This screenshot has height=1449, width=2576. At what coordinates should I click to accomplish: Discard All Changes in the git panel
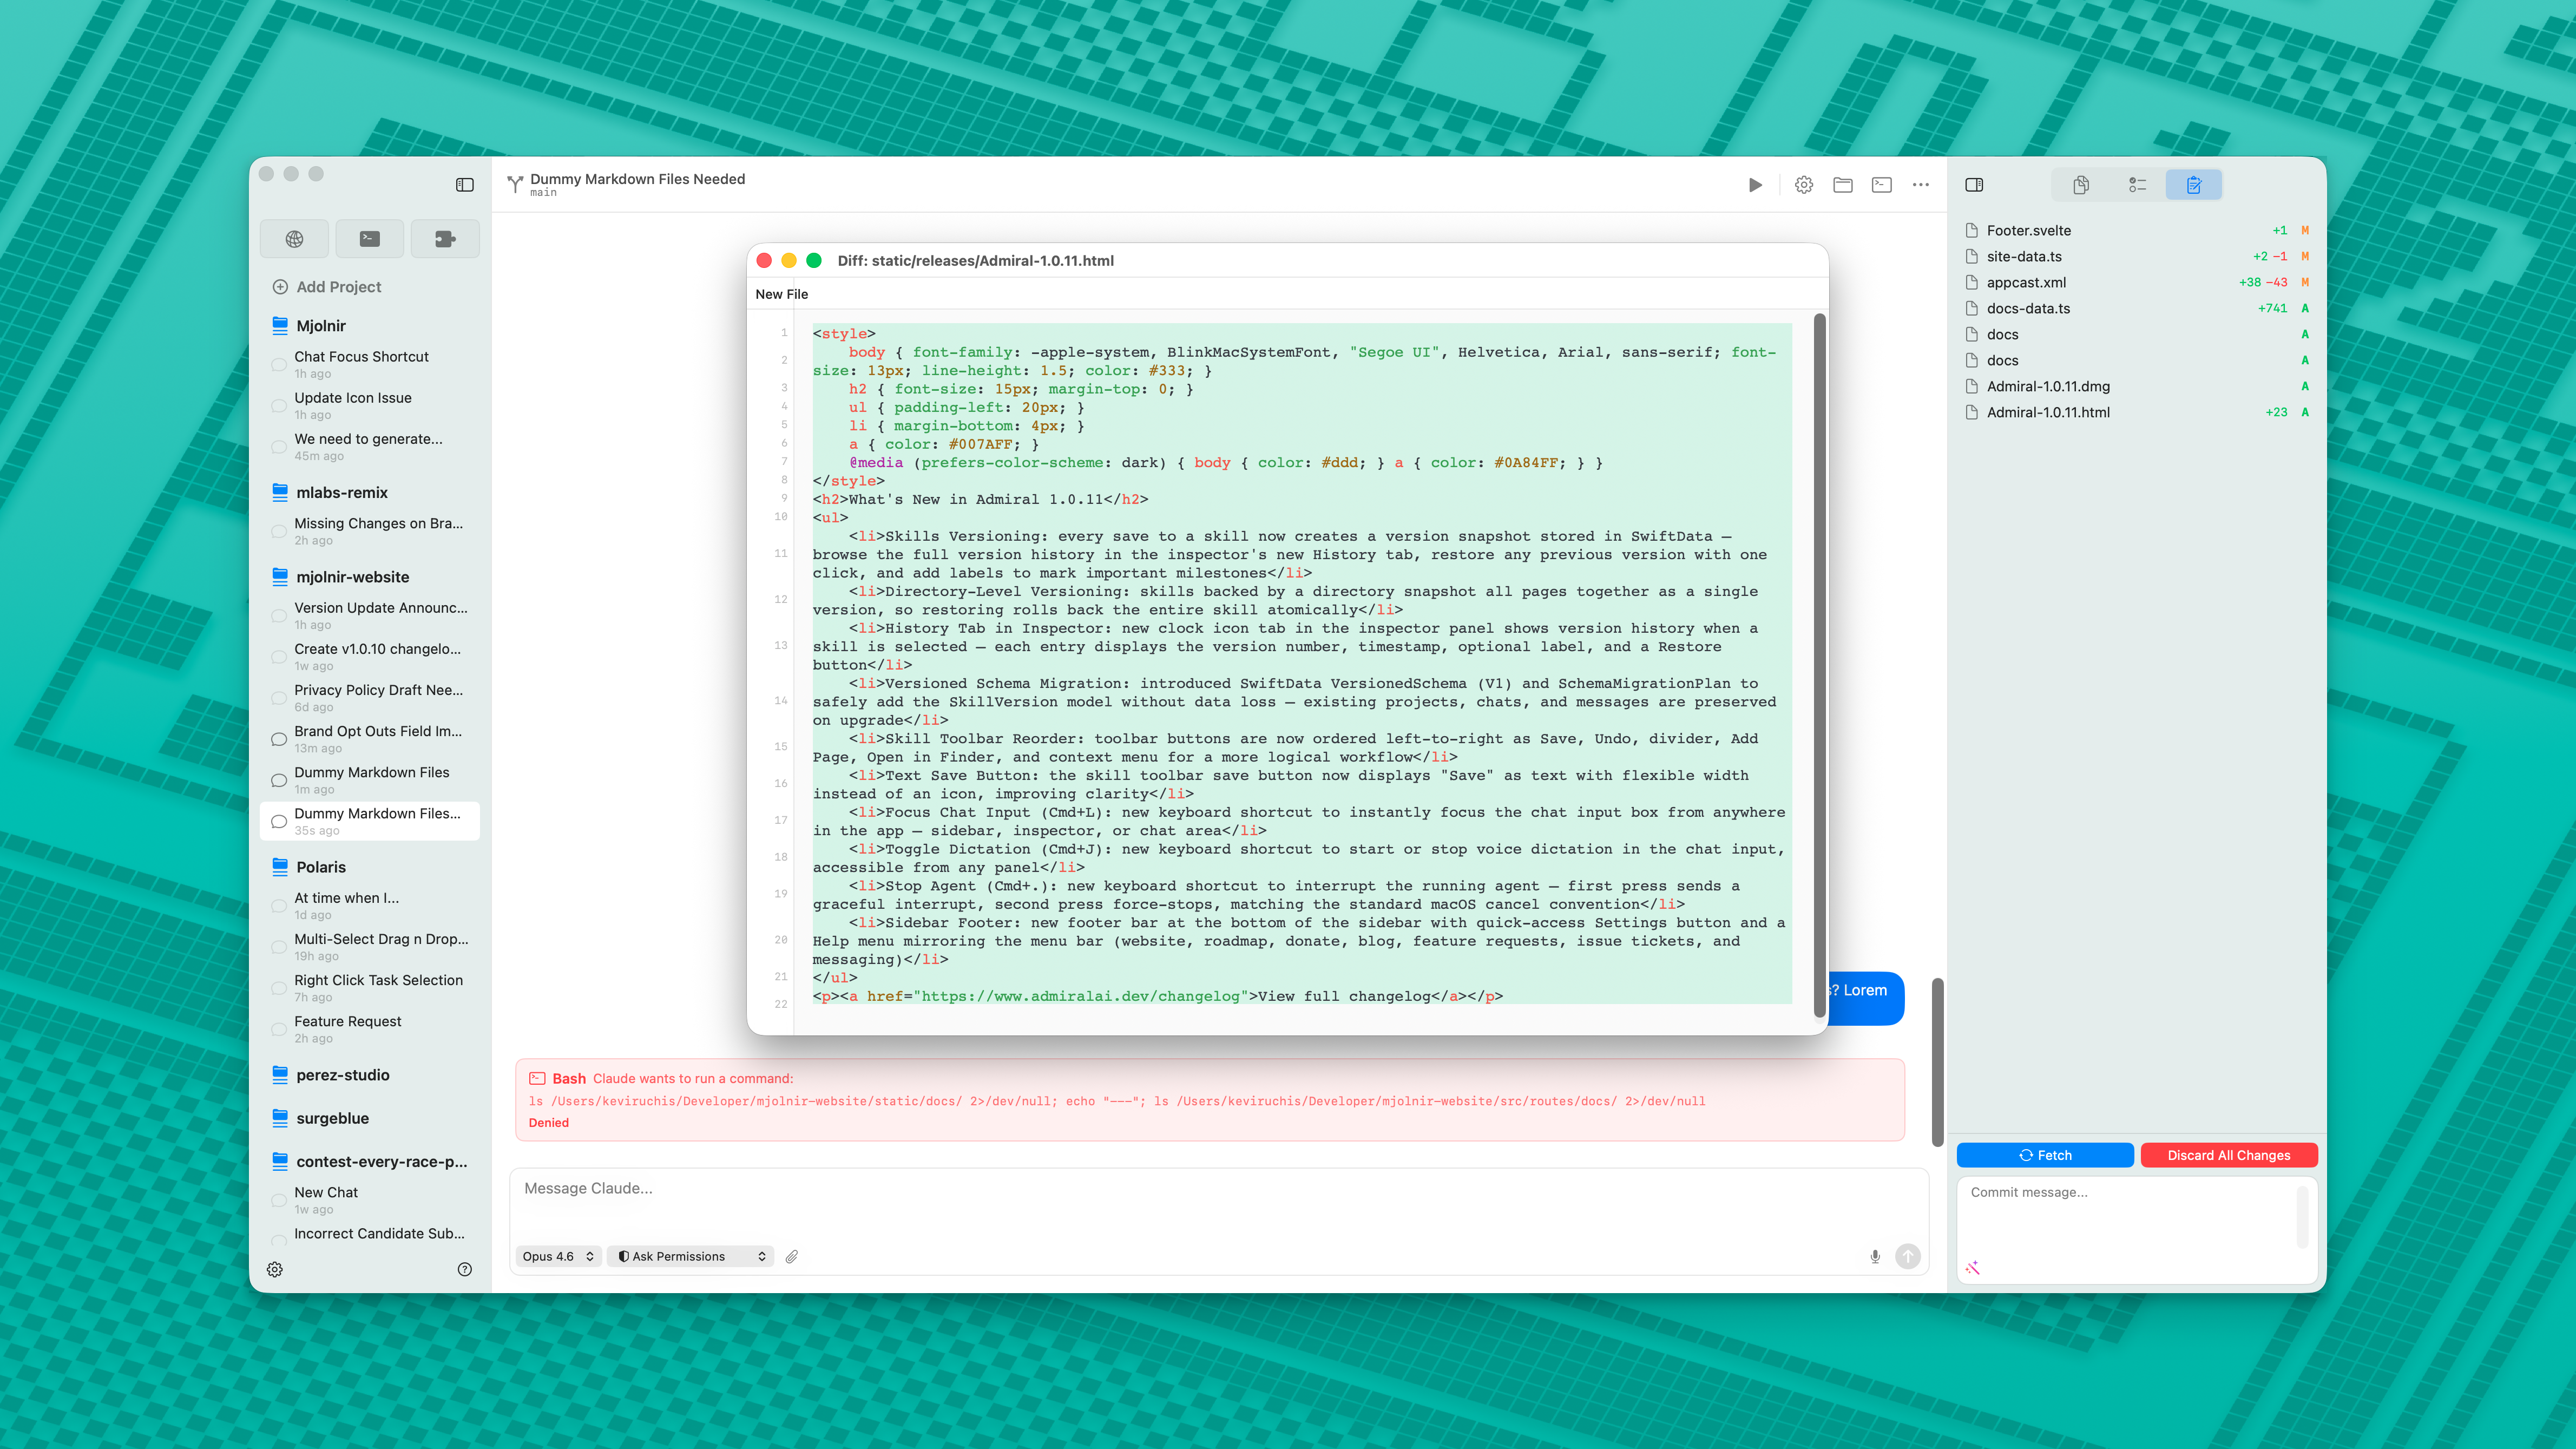tap(2228, 1155)
